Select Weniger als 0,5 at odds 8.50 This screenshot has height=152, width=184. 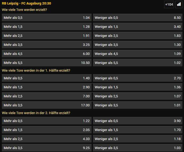click(137, 18)
